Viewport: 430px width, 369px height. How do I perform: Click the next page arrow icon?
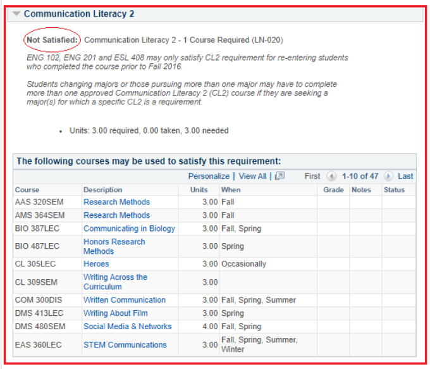pyautogui.click(x=388, y=176)
